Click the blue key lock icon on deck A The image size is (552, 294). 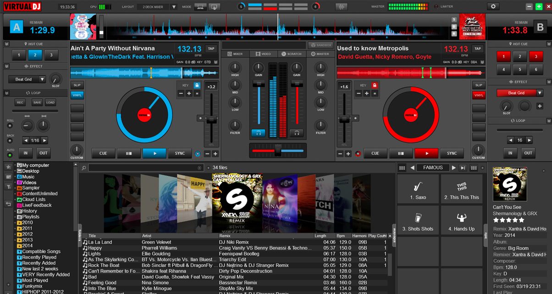click(x=197, y=85)
